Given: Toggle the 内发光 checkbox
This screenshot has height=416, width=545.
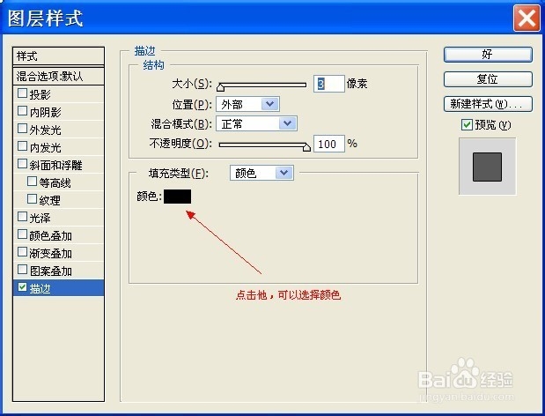Looking at the screenshot, I should point(22,145).
